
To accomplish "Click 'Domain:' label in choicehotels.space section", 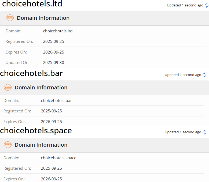I will point(11,158).
